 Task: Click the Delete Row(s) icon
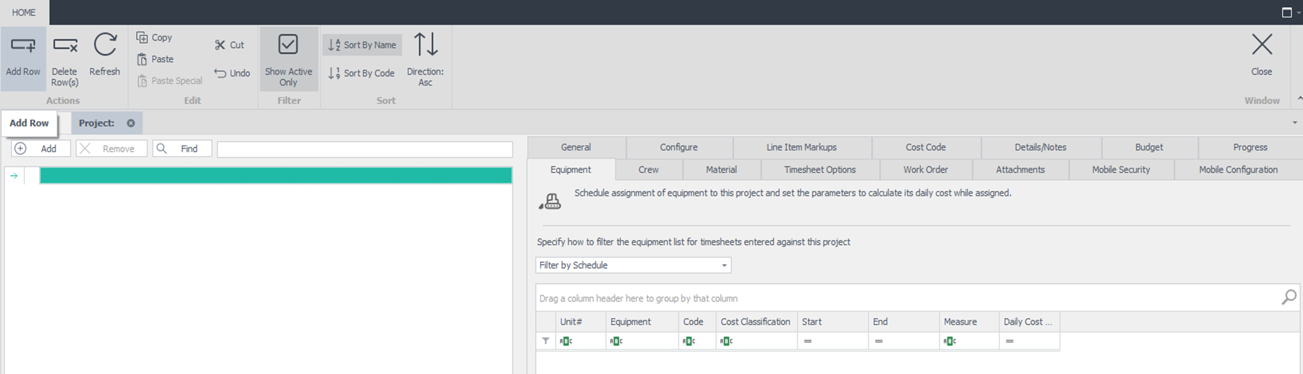(65, 46)
